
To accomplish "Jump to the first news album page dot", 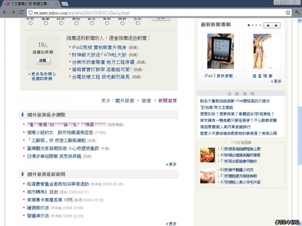I will 249,25.
